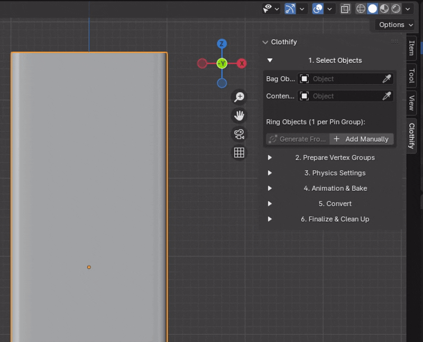Click the Add Manually button
This screenshot has height=342, width=423.
[x=362, y=139]
